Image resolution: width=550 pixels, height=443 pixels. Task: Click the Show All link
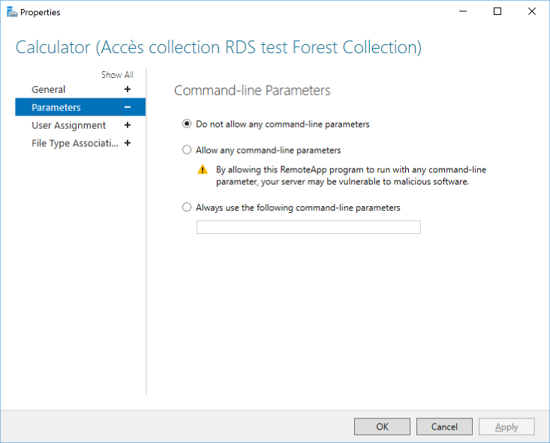pos(117,75)
